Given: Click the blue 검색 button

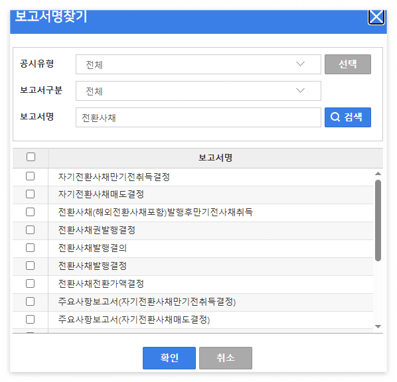Looking at the screenshot, I should point(348,117).
